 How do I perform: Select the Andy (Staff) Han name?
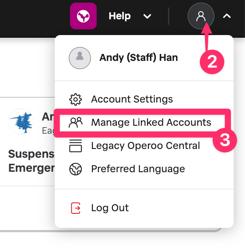click(139, 57)
